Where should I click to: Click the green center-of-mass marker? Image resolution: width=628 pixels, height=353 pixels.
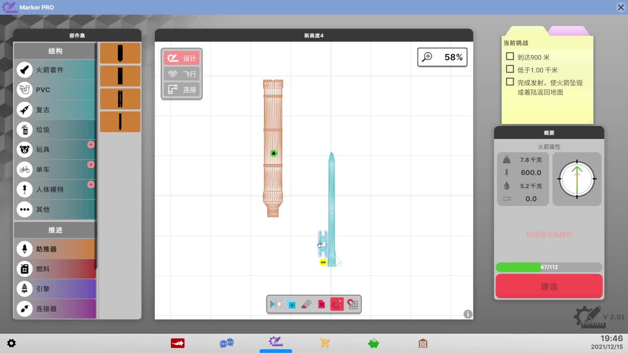tap(274, 153)
